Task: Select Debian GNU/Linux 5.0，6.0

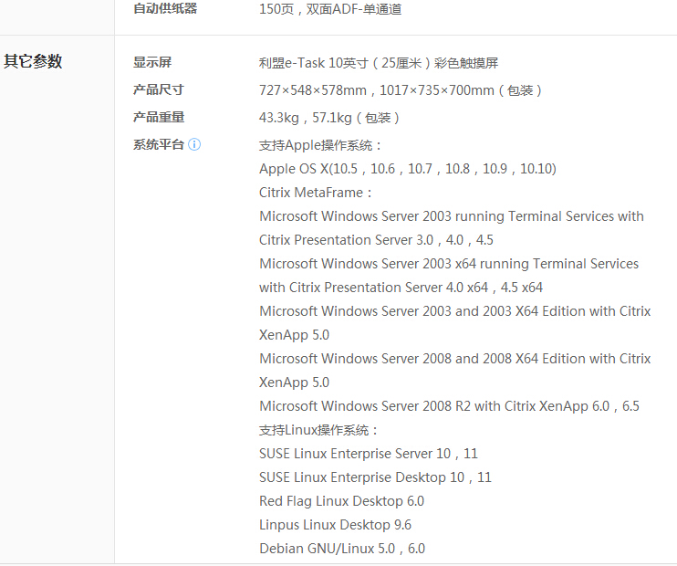Action: (x=342, y=549)
